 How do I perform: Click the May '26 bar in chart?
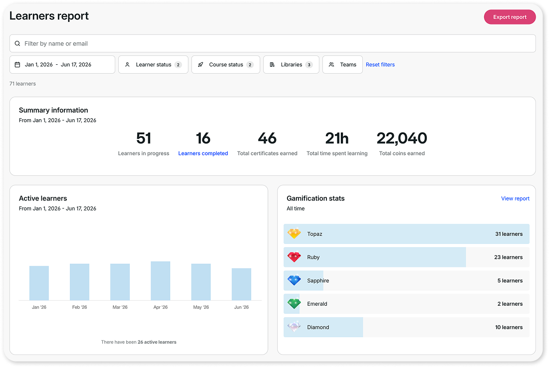coord(201,282)
